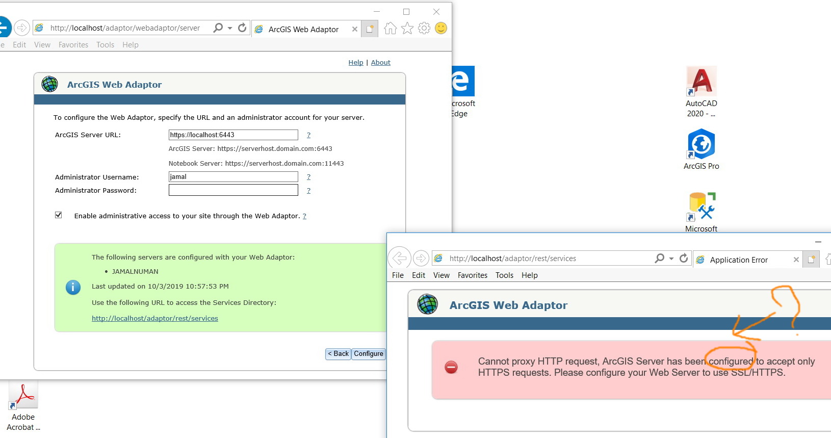Open the Edit menu in the Application Error window
831x438 pixels.
(x=419, y=275)
